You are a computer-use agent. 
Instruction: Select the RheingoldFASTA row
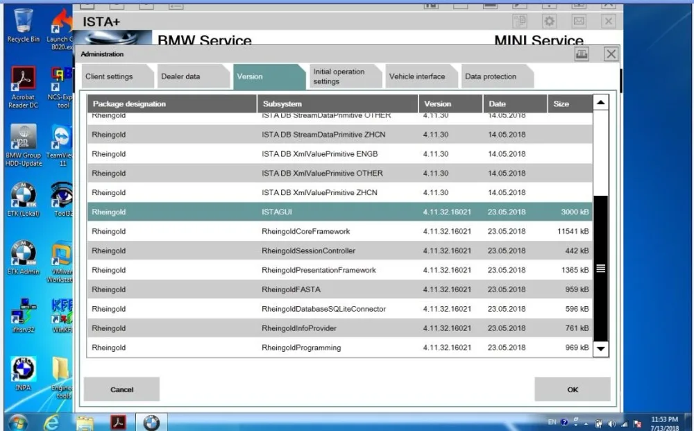pyautogui.click(x=340, y=289)
